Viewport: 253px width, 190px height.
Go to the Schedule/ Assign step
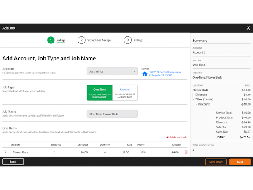99,40
